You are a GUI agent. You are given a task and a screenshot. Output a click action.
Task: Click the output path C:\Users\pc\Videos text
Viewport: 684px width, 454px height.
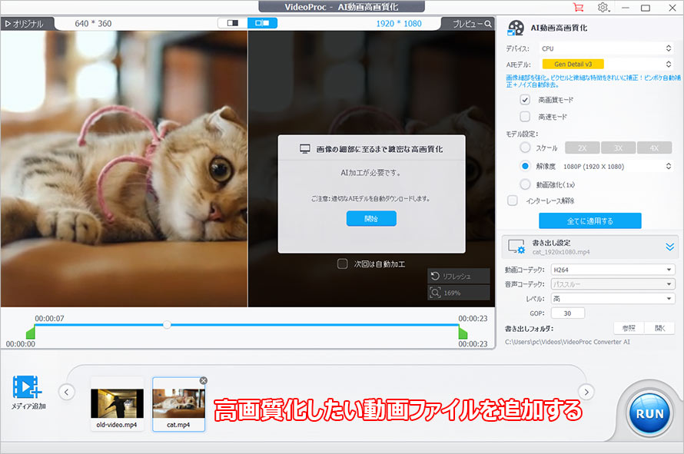pos(567,342)
